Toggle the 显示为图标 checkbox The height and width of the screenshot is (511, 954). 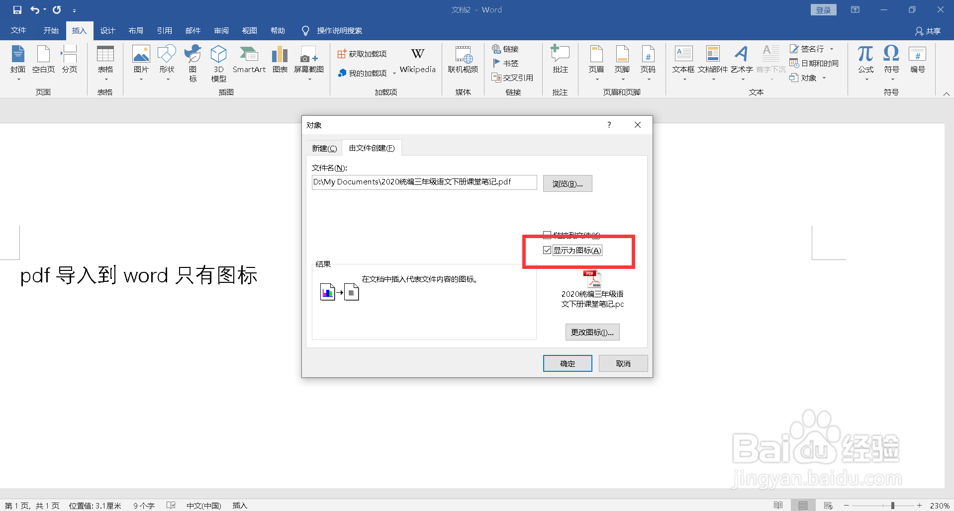(x=547, y=250)
